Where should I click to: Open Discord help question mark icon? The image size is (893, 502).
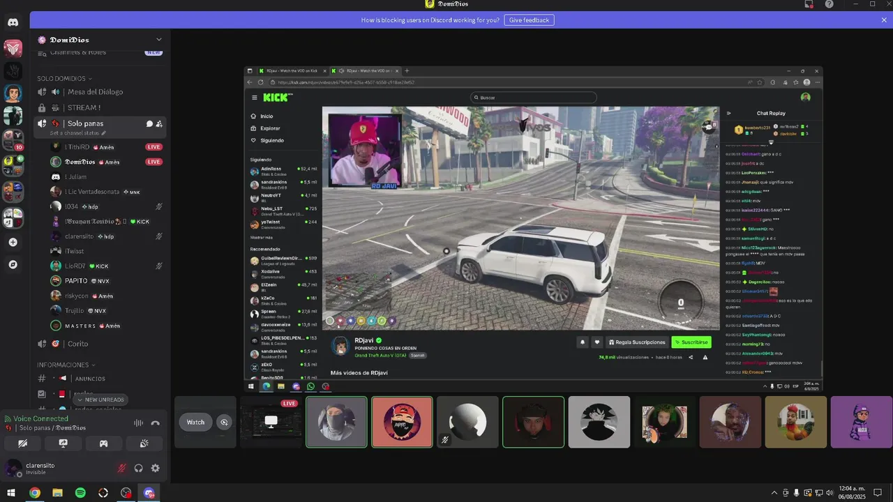click(x=829, y=4)
